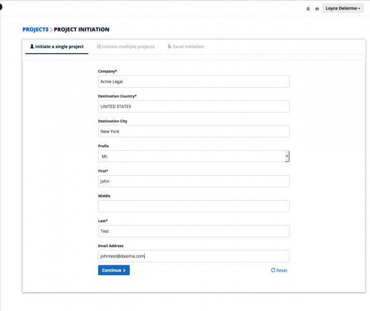Click the person icon on single project tab
The width and height of the screenshot is (370, 311).
tap(32, 46)
